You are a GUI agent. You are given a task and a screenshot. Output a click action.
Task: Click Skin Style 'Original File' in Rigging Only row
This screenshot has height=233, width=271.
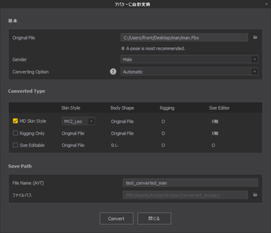pos(73,133)
